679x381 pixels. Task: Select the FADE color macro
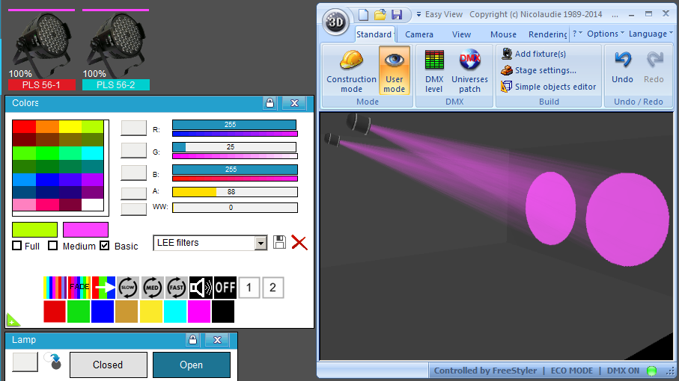coord(79,288)
